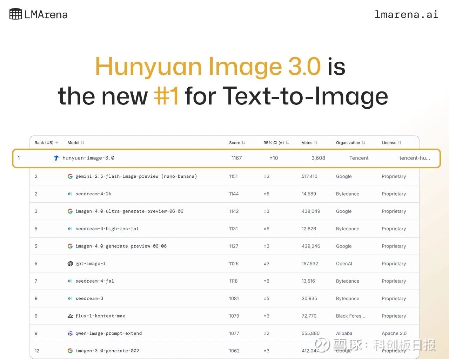Screen dimensions: 449x359
Task: Click the truncated tencent-hu... license cell
Action: [x=415, y=158]
